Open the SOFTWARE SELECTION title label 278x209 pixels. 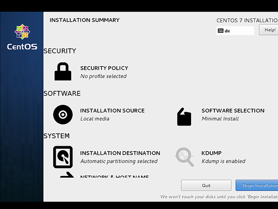click(233, 110)
